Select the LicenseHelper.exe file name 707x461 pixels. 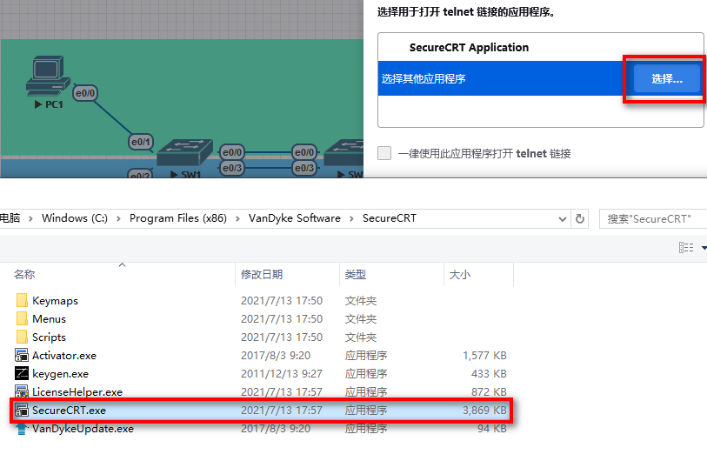[77, 392]
